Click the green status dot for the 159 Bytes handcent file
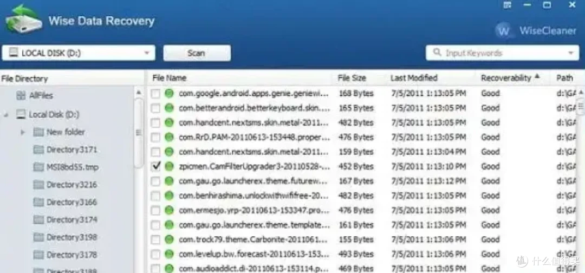The height and width of the screenshot is (273, 585). (170, 152)
